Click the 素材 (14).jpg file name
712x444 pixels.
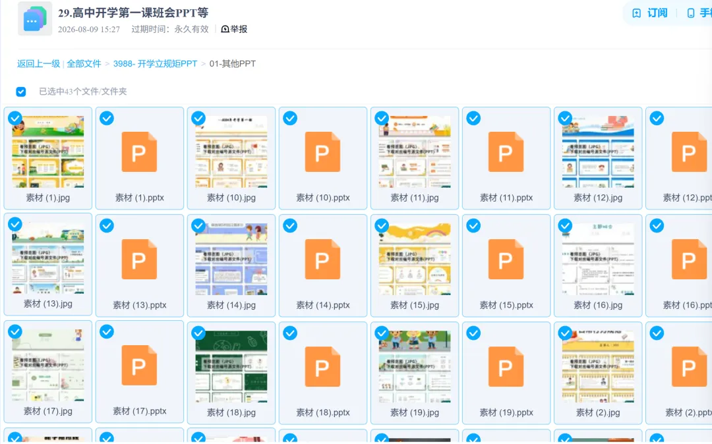pyautogui.click(x=231, y=305)
